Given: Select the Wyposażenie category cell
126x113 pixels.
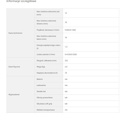Looking at the screenshot, I should (x=21, y=94).
